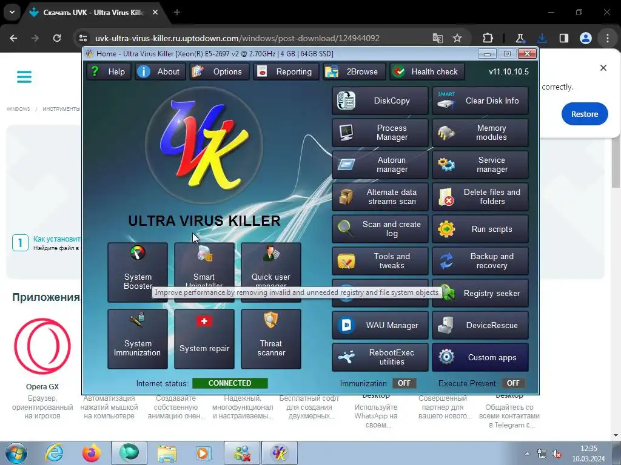Open Memory modules info
The image size is (621, 465).
[480, 133]
